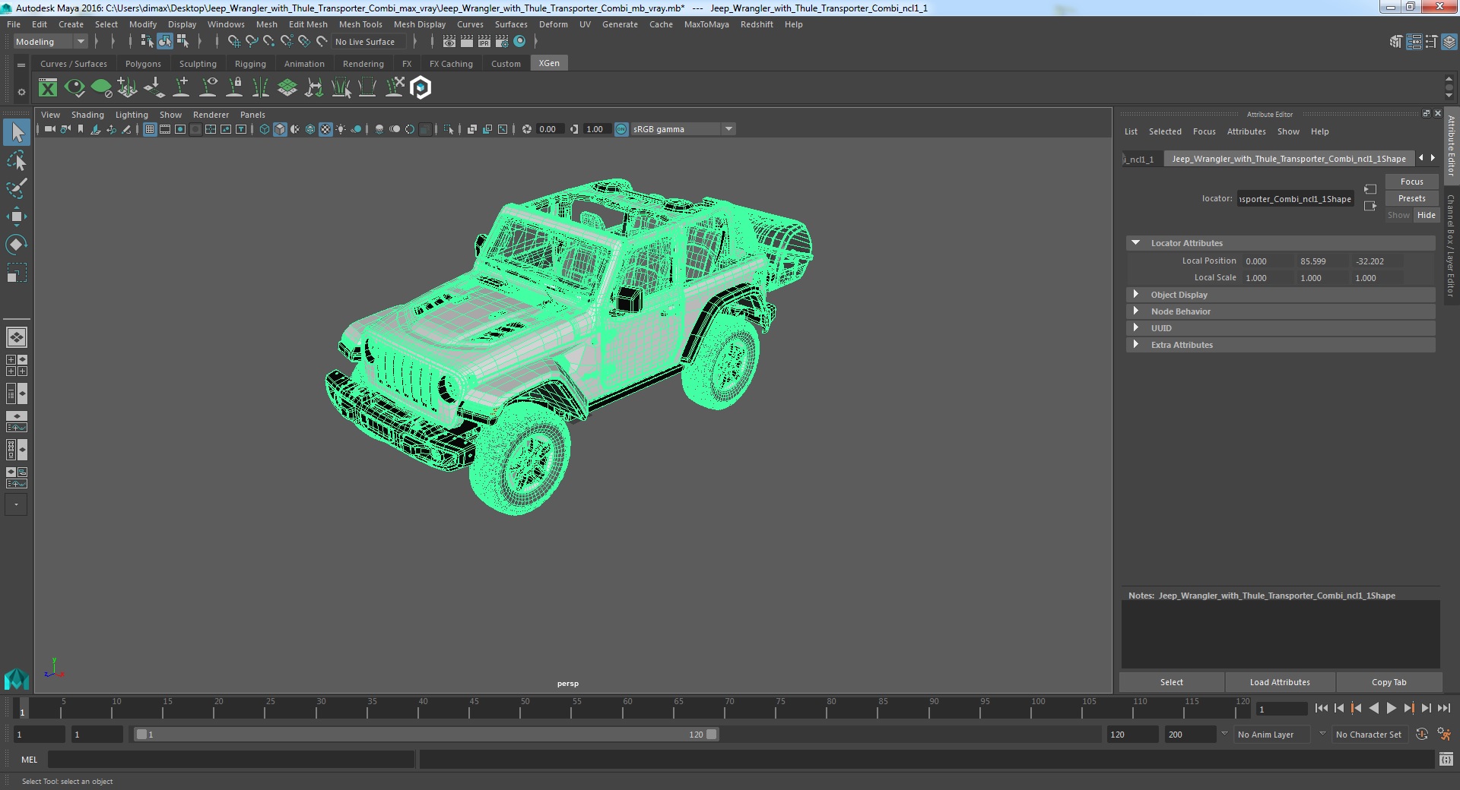Screen dimensions: 1460x790
Task: Click Load Attributes button
Action: (1280, 682)
